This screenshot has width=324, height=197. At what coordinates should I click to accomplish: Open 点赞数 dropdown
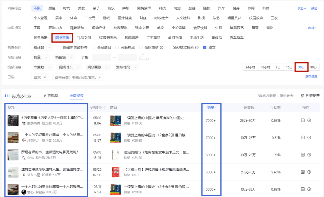click(x=42, y=67)
